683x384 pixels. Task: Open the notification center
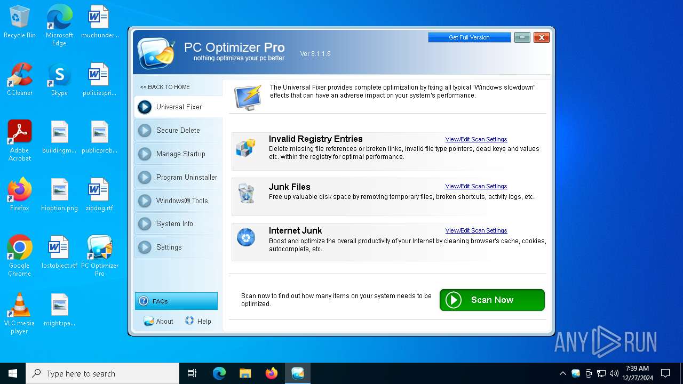click(665, 373)
